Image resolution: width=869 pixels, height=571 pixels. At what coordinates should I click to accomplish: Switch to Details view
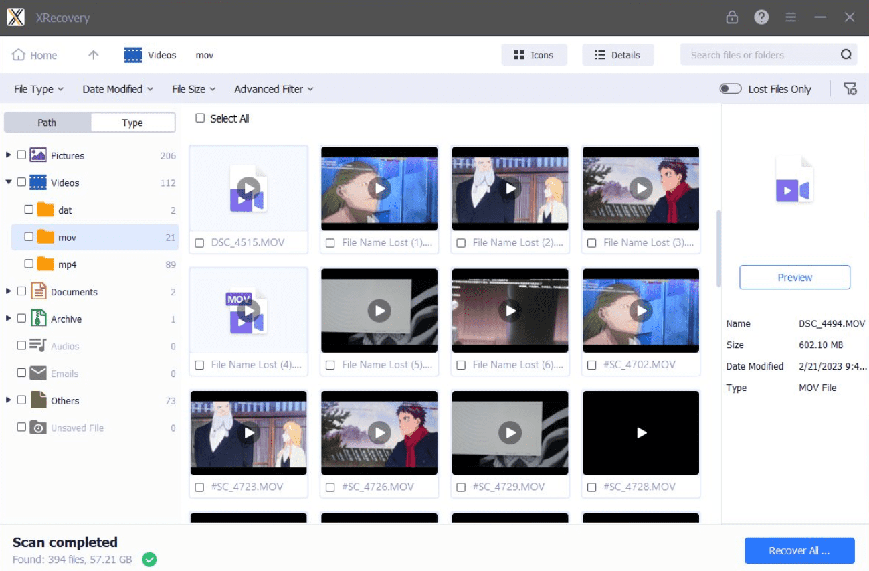pos(617,55)
